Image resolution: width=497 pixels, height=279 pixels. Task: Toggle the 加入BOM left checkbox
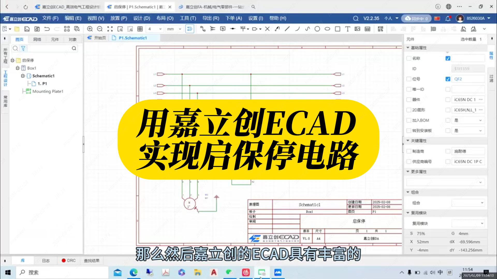pyautogui.click(x=409, y=120)
